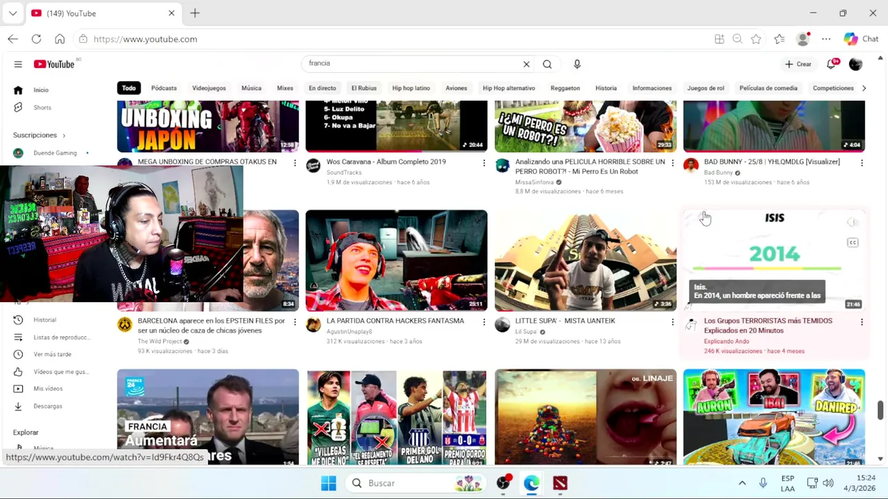Open Copilot Chat in Edge

(861, 40)
